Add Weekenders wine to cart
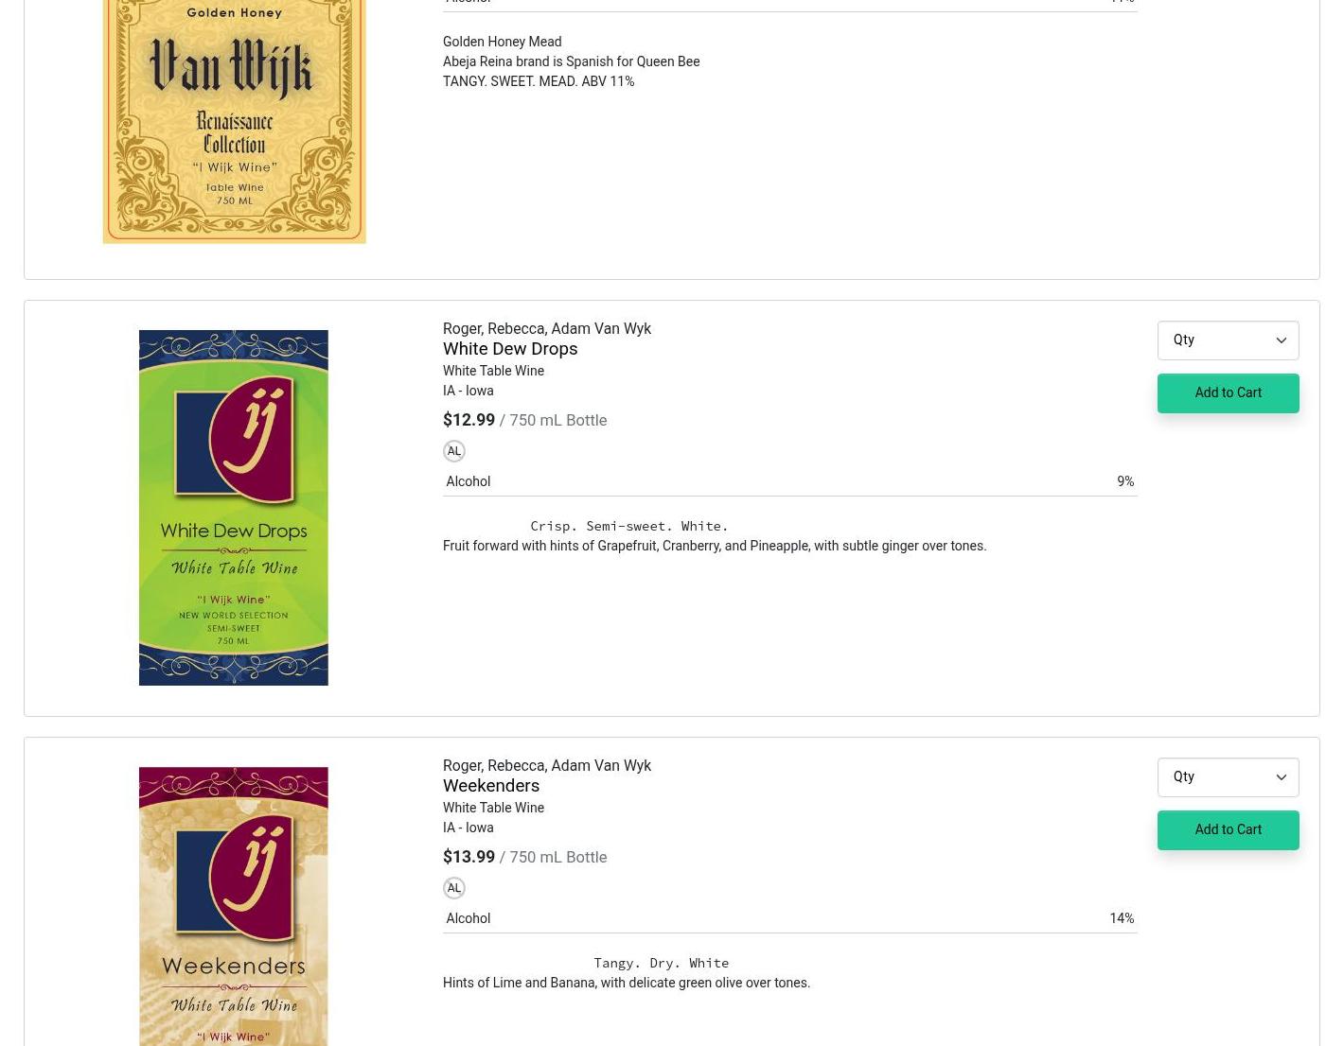The image size is (1344, 1046). coord(1228,830)
